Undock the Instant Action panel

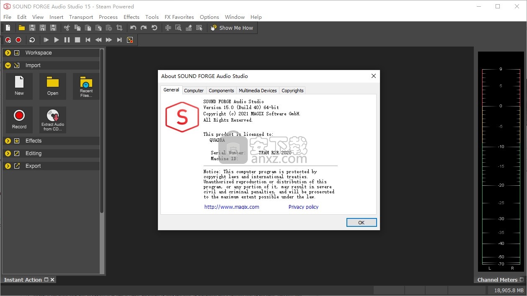pos(46,280)
